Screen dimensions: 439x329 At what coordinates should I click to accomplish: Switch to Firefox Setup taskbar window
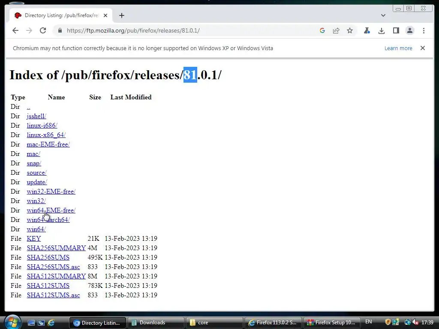[x=331, y=323]
